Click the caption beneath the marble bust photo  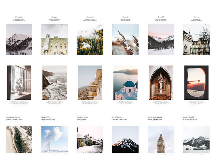[x=19, y=103]
